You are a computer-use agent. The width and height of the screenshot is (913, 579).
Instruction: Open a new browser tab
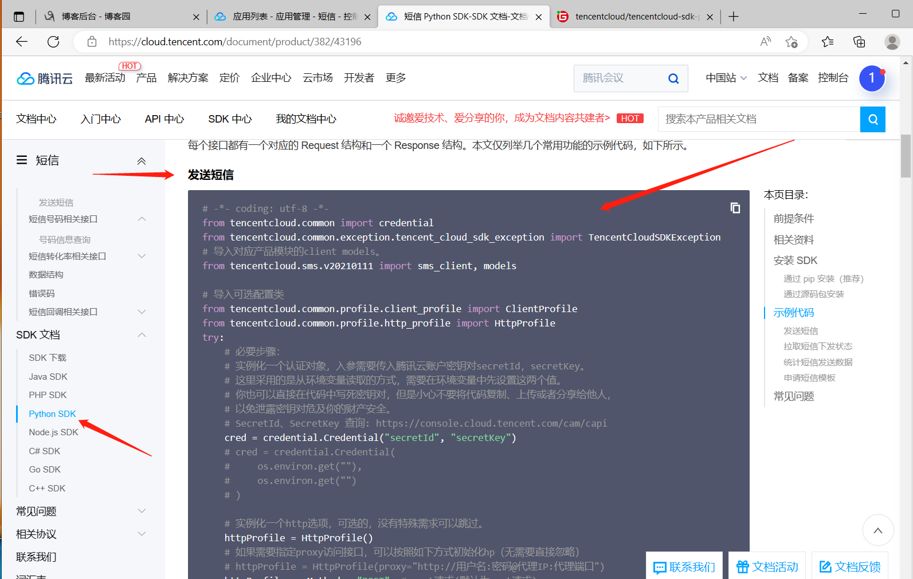pos(734,17)
